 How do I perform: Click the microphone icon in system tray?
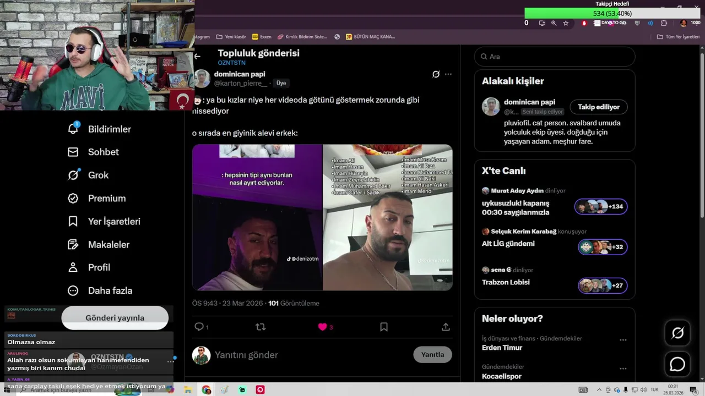tap(626, 390)
